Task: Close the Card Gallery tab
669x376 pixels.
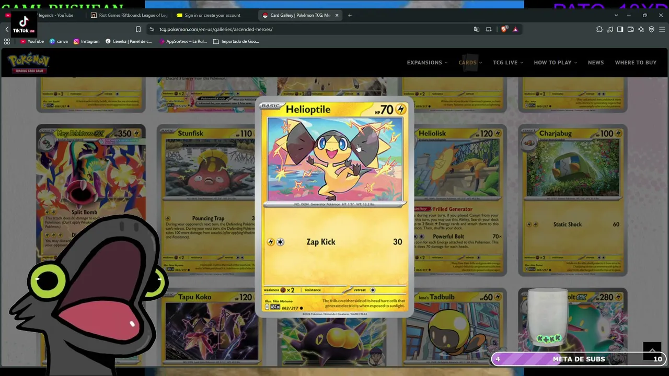Action: click(337, 15)
